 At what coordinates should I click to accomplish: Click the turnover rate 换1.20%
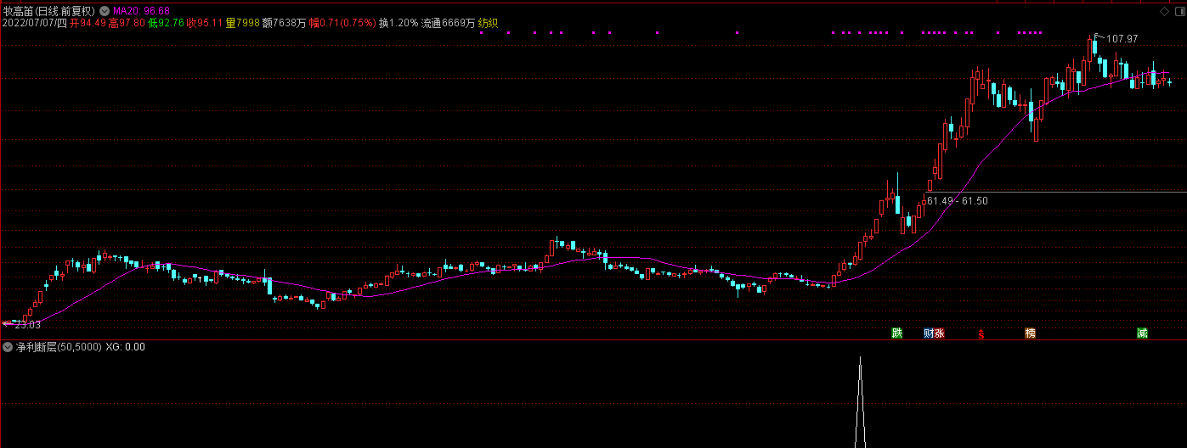pyautogui.click(x=398, y=23)
